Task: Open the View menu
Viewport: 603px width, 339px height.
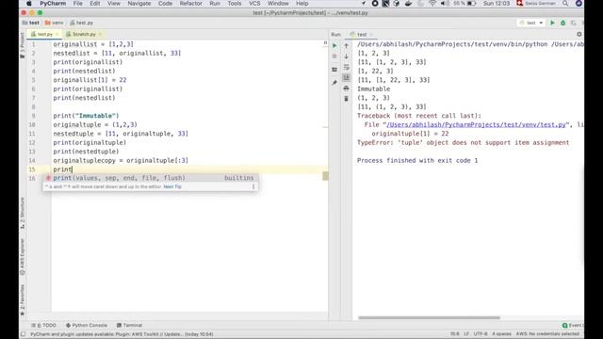Action: coord(113,4)
